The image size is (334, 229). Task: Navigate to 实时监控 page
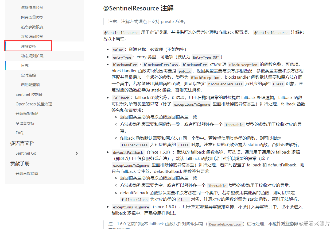coord(28,75)
